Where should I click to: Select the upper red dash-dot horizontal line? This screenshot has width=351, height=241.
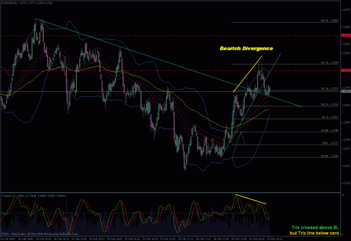click(x=170, y=35)
